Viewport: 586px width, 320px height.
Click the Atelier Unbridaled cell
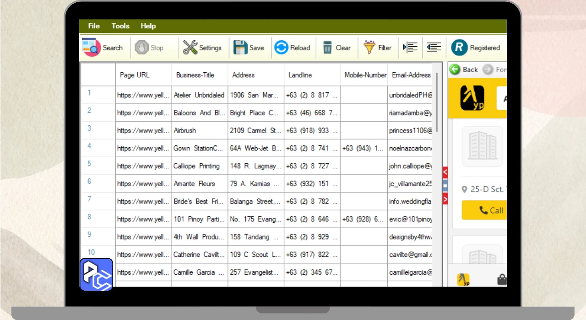(200, 95)
